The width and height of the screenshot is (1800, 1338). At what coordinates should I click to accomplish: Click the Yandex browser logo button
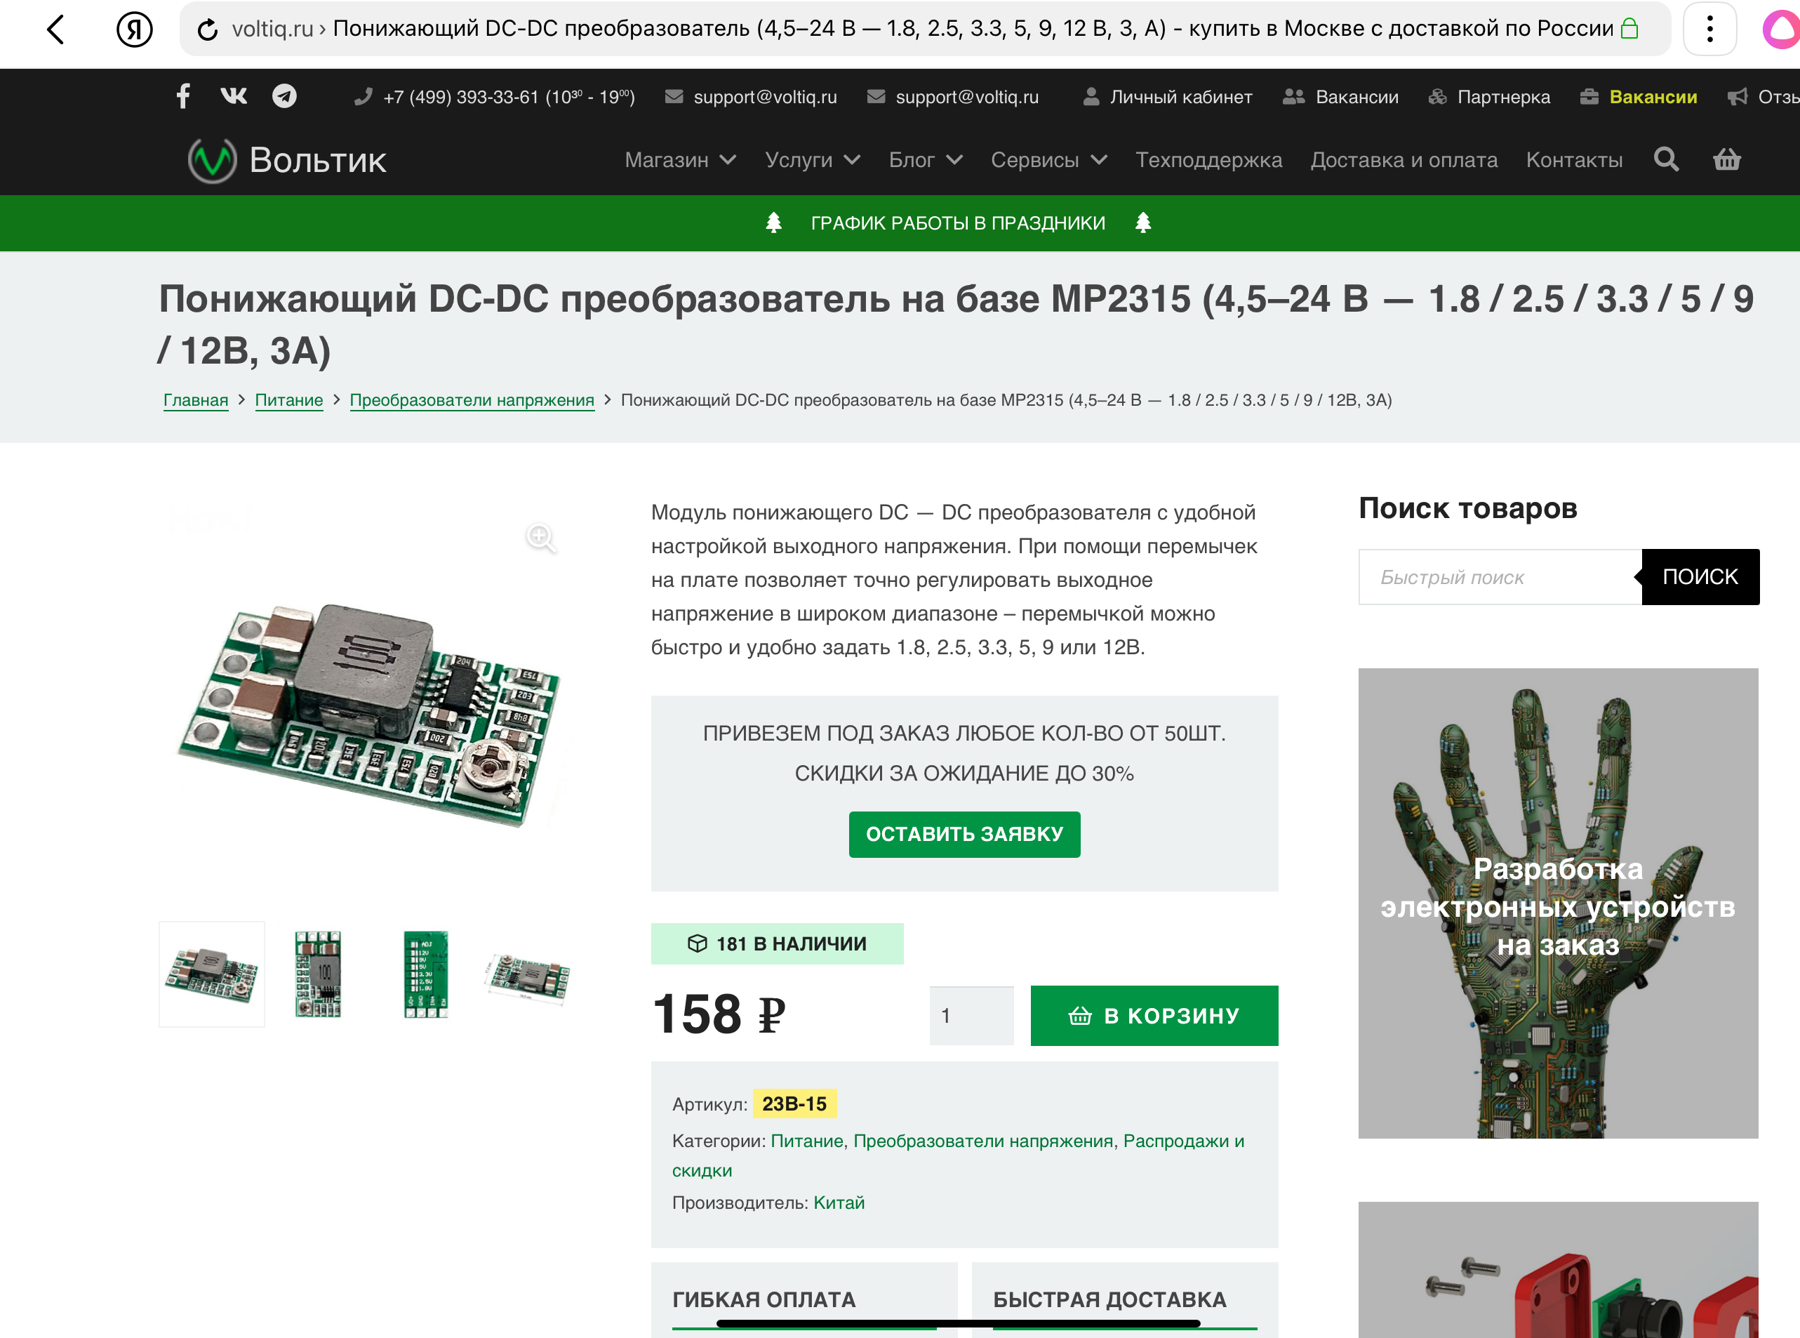135,29
